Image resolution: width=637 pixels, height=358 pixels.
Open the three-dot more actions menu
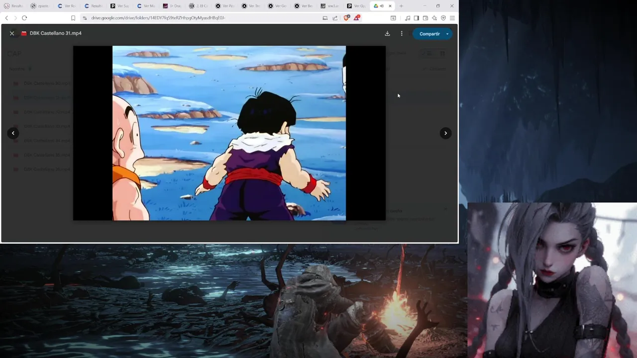click(402, 33)
